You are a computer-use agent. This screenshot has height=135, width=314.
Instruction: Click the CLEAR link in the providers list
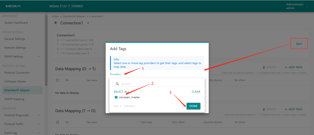196,92
